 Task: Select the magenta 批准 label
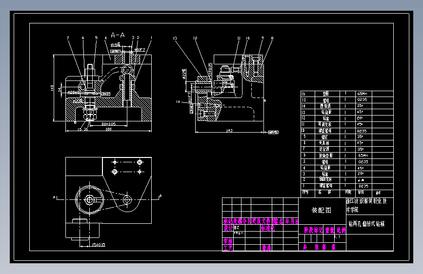pos(266,248)
